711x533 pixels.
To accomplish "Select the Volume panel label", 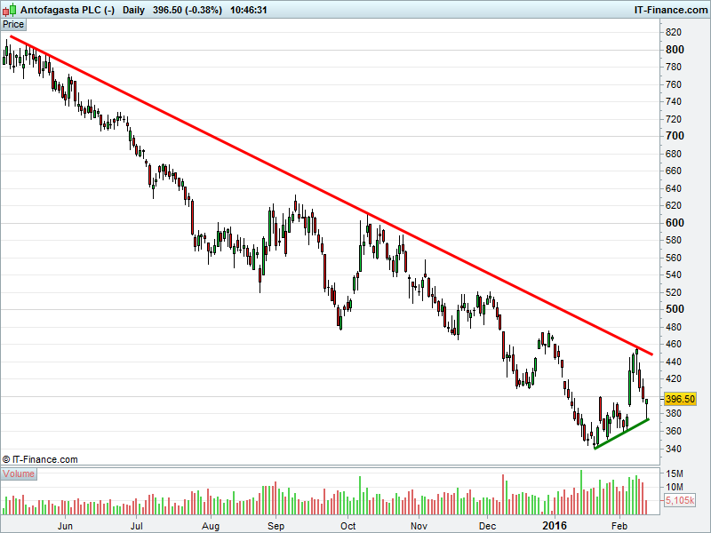I will click(x=18, y=473).
